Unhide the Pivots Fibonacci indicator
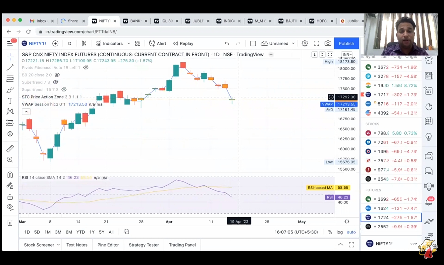Screen dimensions: 444x265 86,68
